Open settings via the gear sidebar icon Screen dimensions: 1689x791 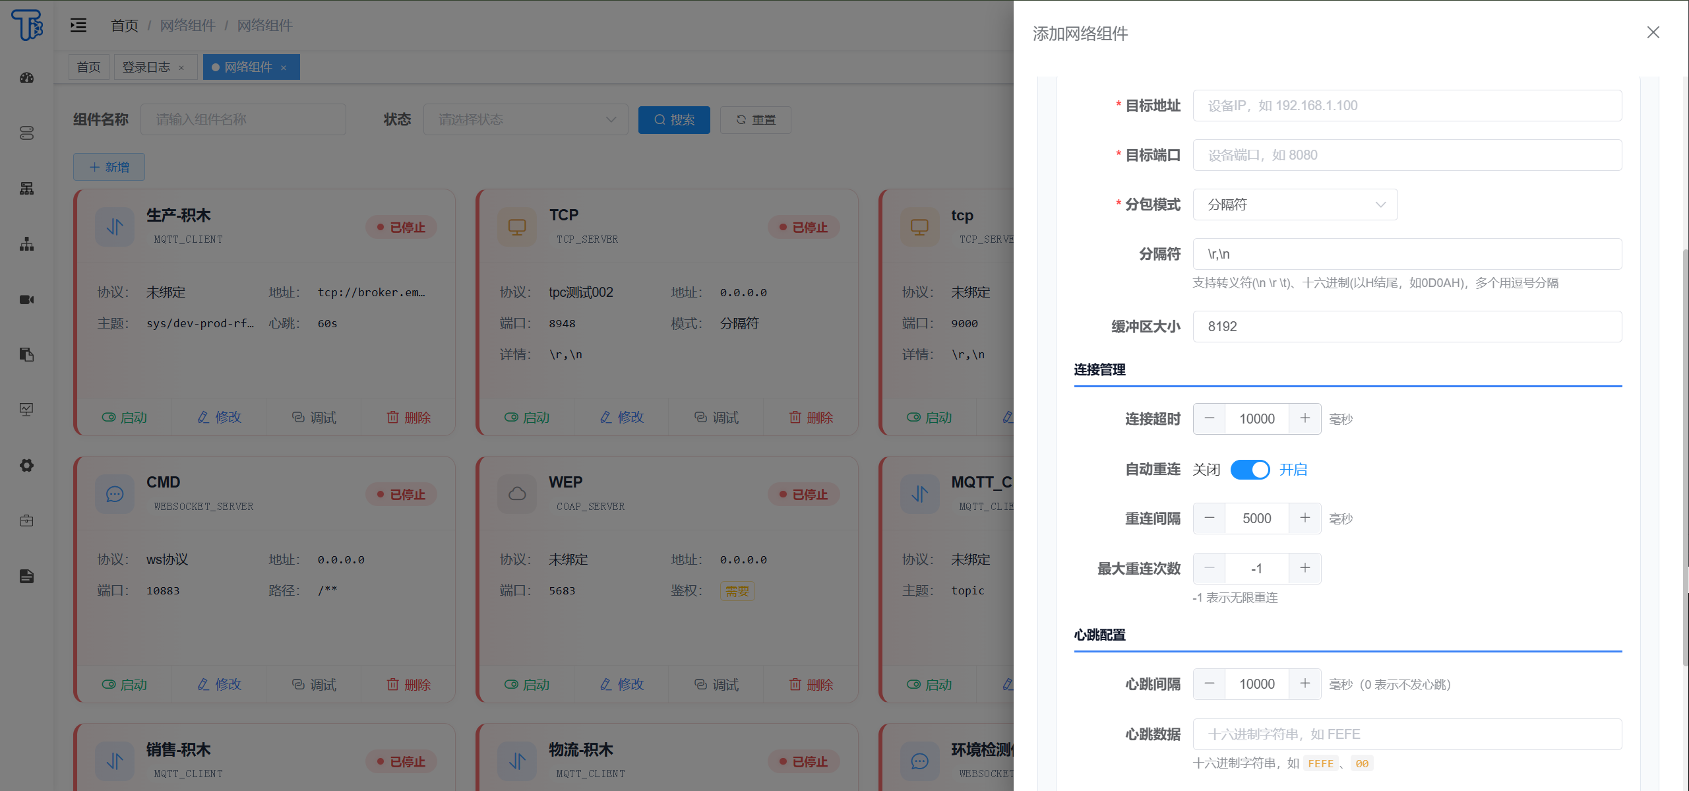coord(26,465)
